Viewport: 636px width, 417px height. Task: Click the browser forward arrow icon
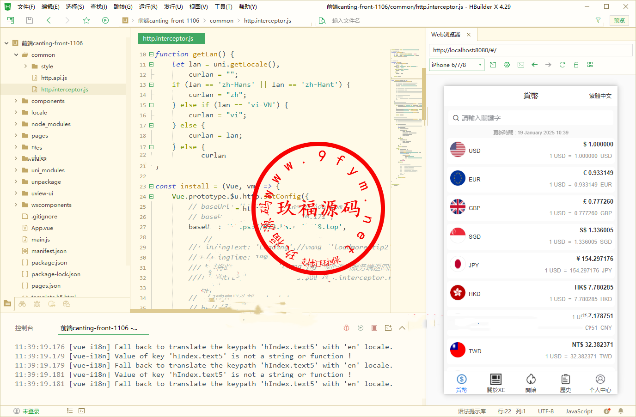(549, 65)
